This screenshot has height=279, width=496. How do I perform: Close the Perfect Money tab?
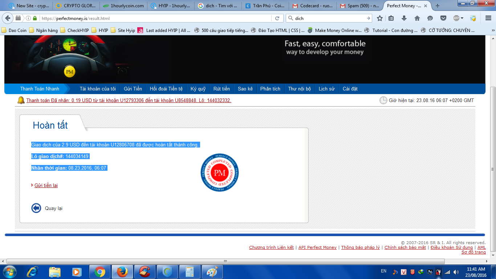[x=426, y=6]
